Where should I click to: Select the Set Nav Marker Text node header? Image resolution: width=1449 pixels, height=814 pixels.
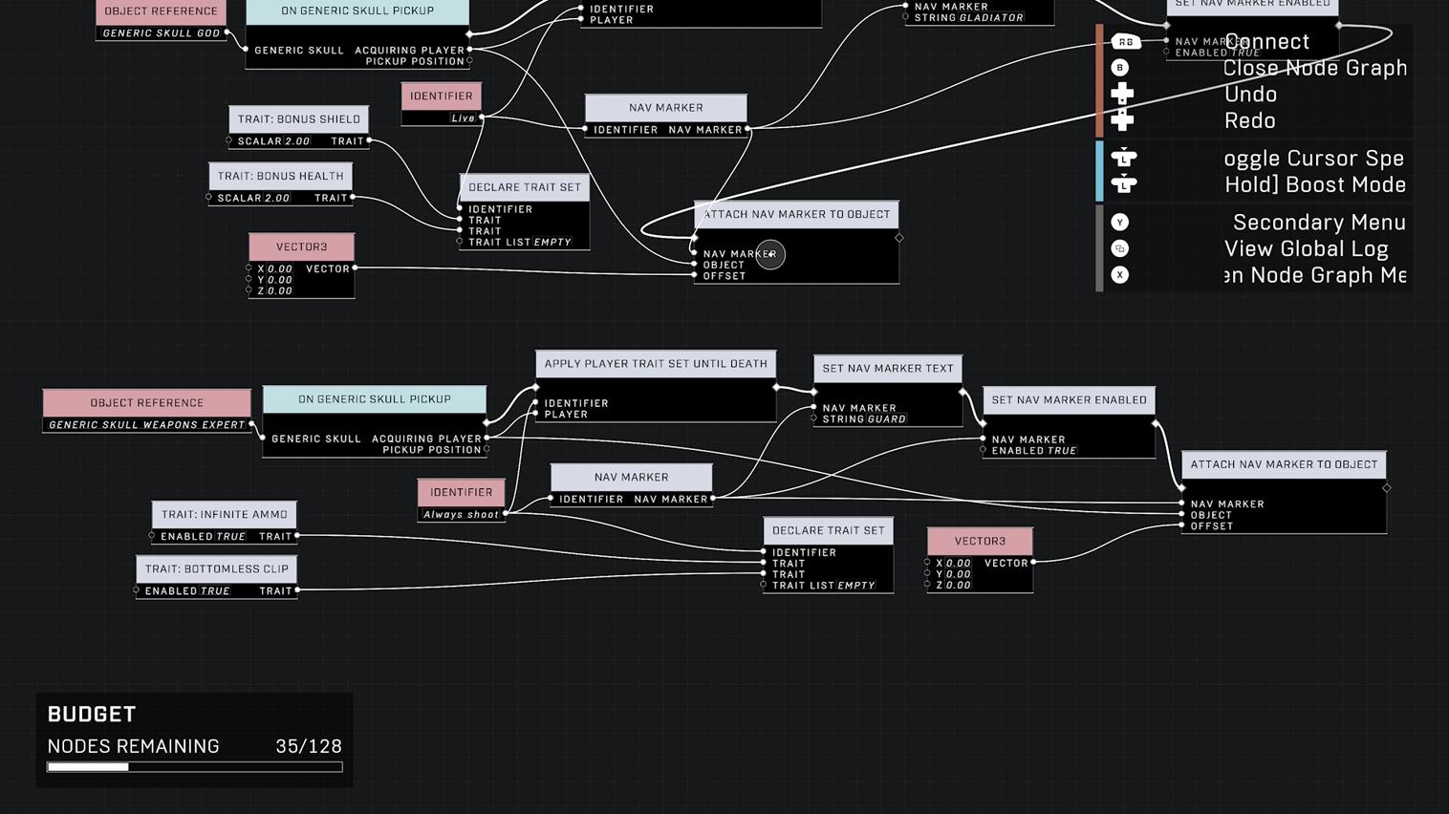tap(888, 369)
